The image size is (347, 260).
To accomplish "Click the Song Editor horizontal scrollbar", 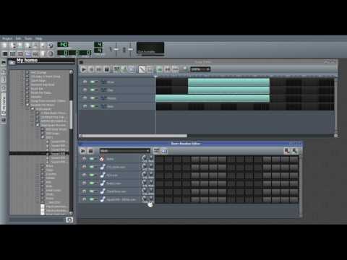I will 134,136.
